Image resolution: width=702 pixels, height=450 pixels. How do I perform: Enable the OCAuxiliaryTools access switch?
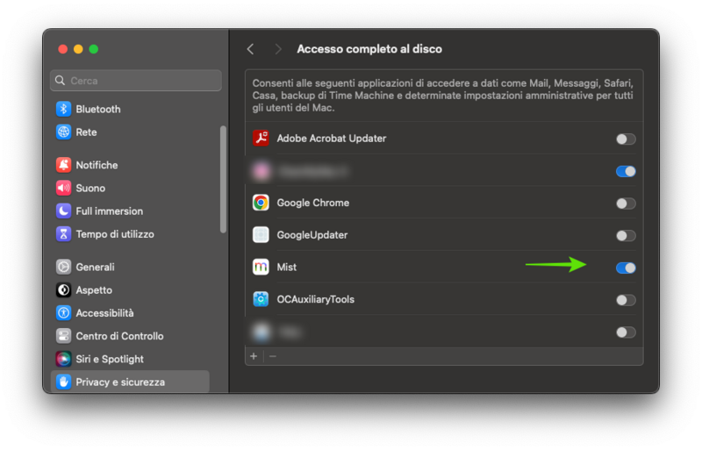click(x=625, y=300)
